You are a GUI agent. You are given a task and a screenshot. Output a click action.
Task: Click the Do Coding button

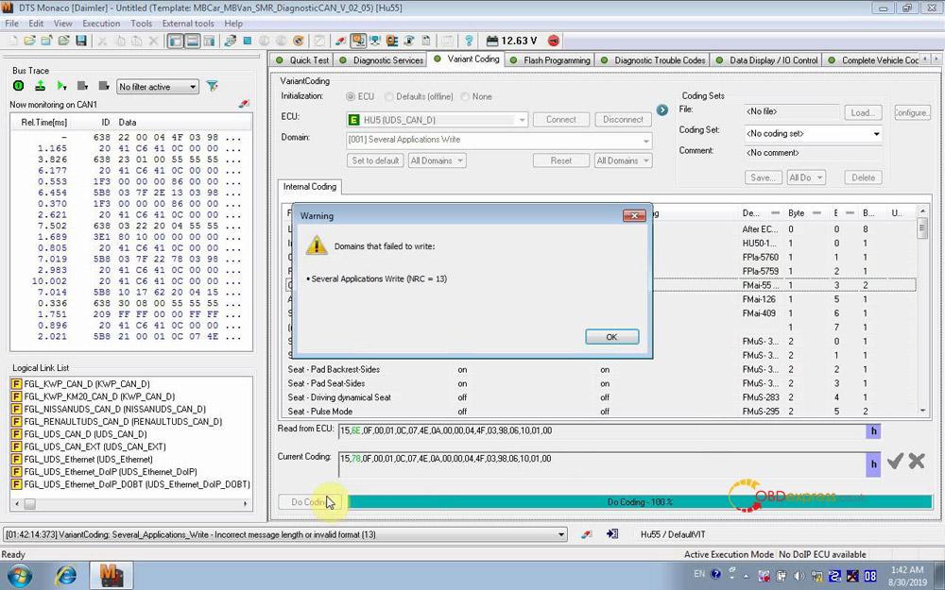pos(310,502)
